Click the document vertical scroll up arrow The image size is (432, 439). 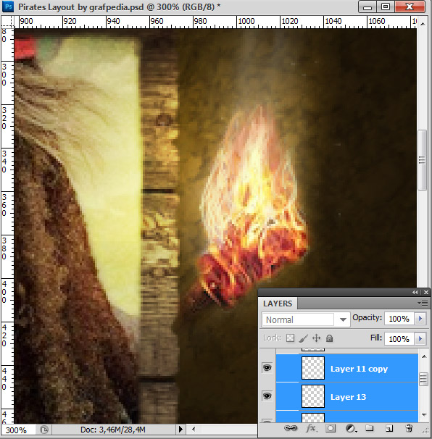click(423, 24)
